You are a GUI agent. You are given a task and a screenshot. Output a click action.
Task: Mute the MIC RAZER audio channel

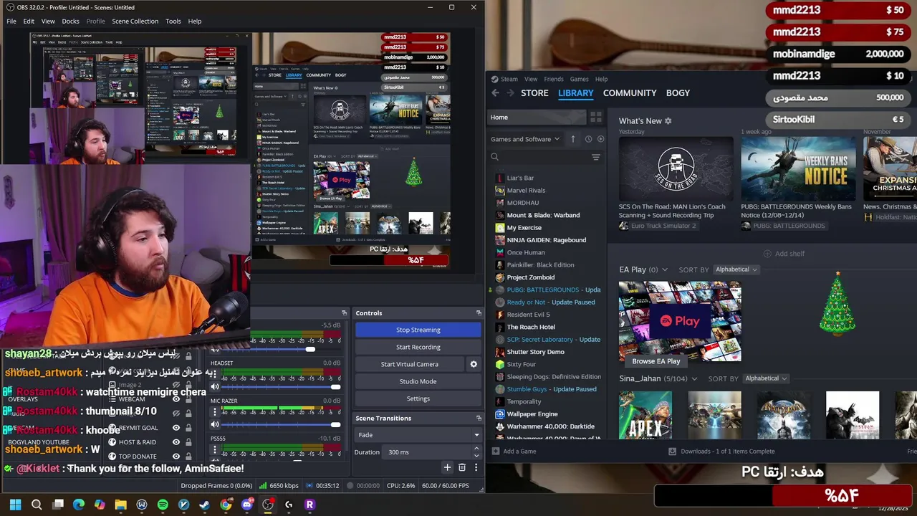click(x=214, y=425)
